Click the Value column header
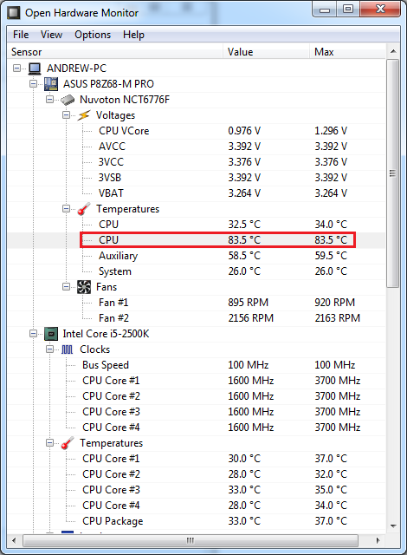The height and width of the screenshot is (555, 407). point(266,52)
